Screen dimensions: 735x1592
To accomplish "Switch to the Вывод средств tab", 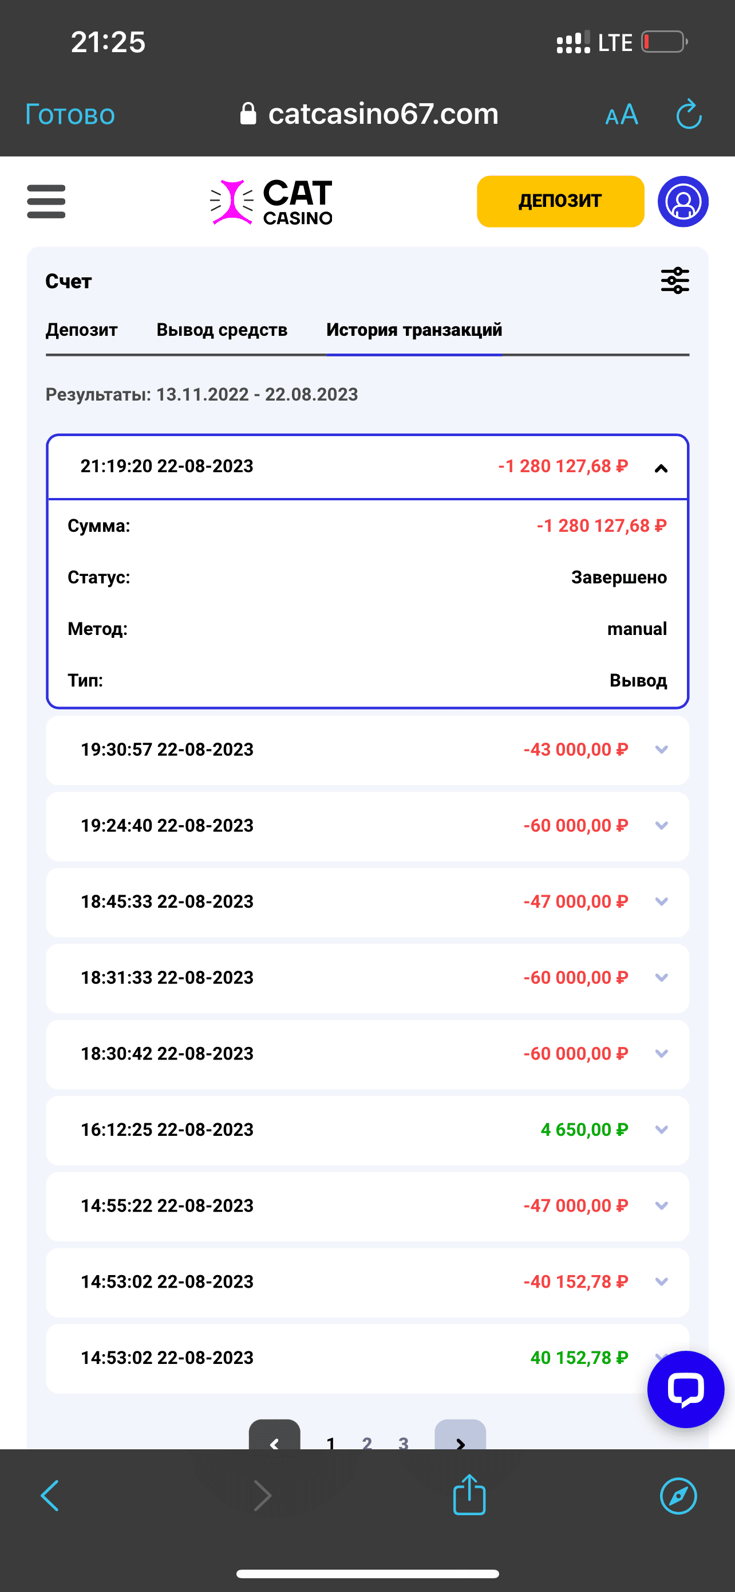I will [222, 330].
